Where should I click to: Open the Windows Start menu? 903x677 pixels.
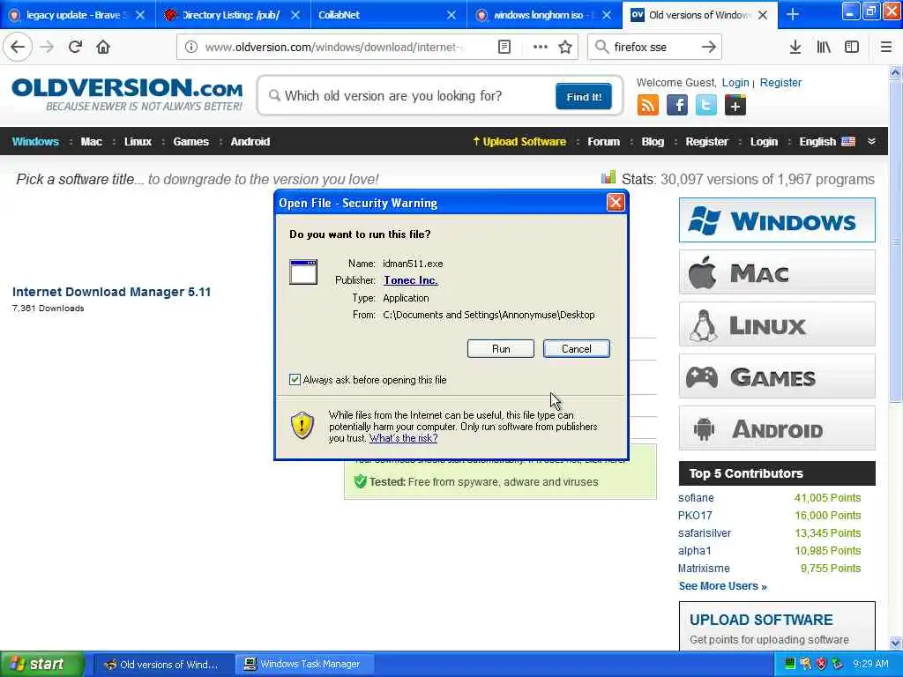tap(41, 664)
